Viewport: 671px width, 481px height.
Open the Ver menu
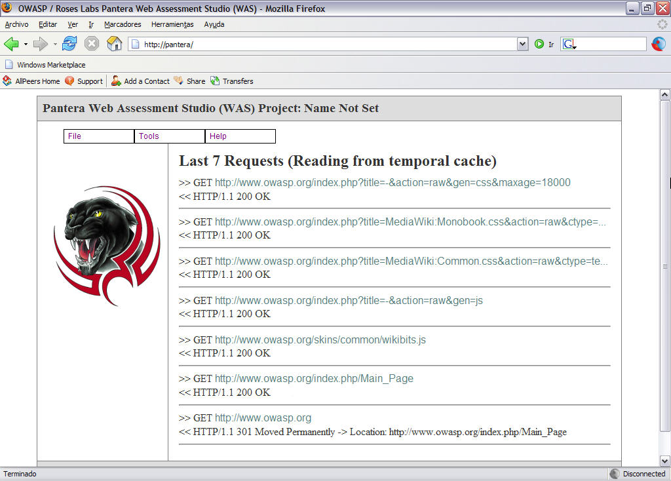(73, 24)
